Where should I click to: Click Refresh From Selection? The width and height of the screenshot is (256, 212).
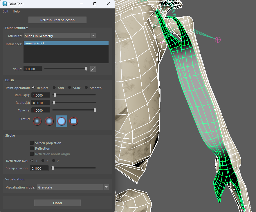click(x=57, y=20)
